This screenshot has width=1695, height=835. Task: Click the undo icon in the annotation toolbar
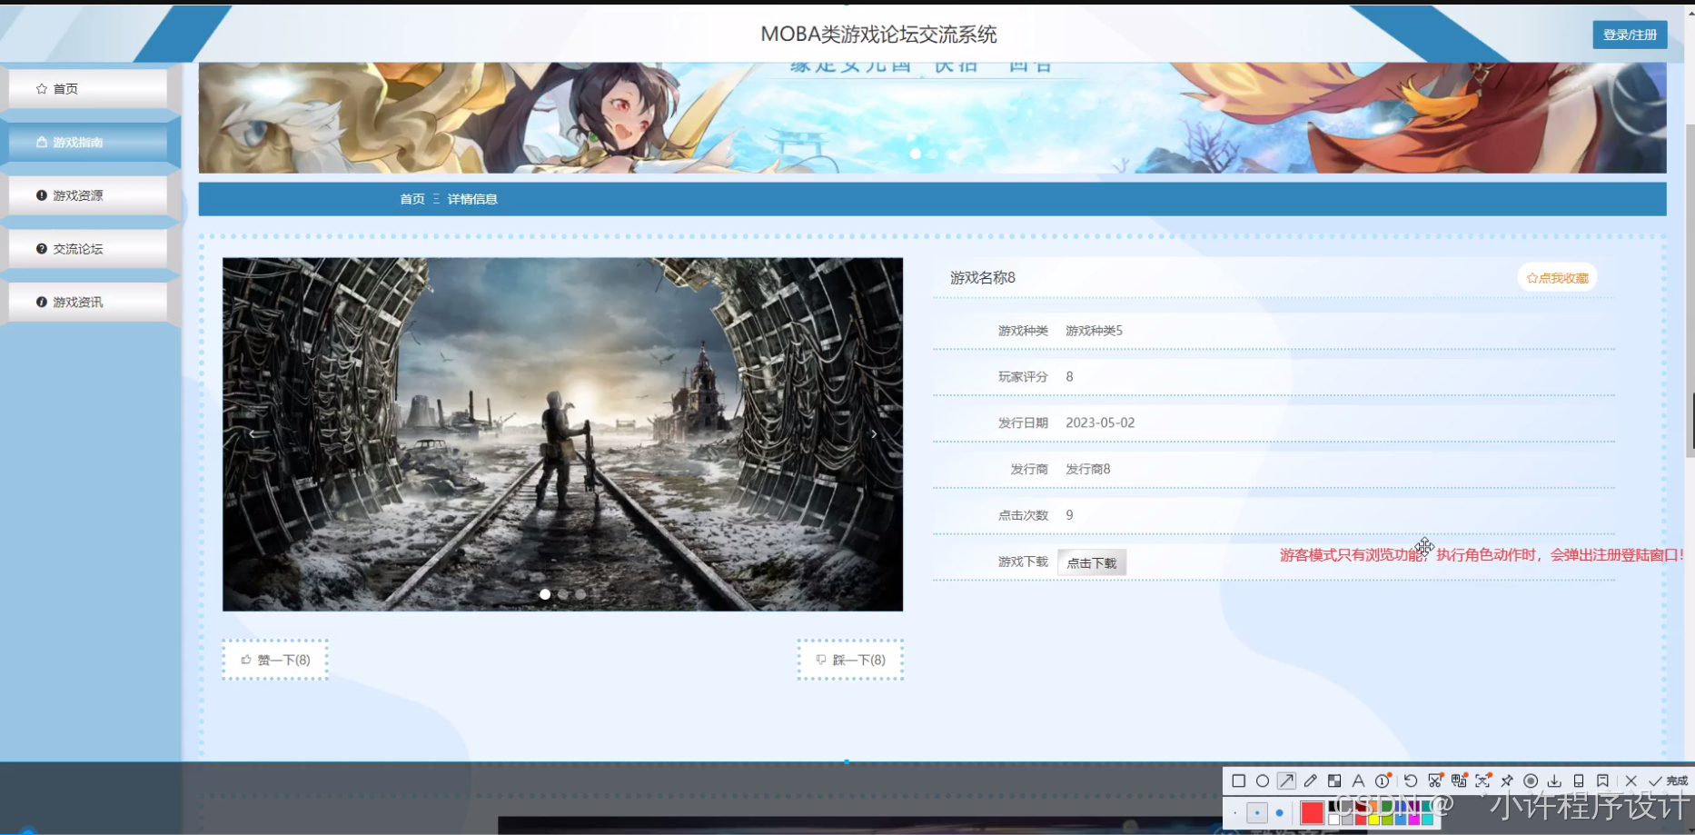coord(1411,781)
